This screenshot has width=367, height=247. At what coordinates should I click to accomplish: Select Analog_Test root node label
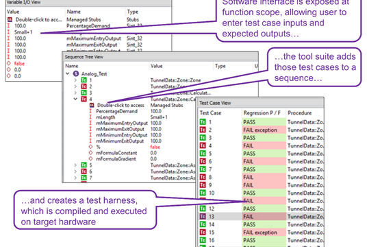click(94, 74)
